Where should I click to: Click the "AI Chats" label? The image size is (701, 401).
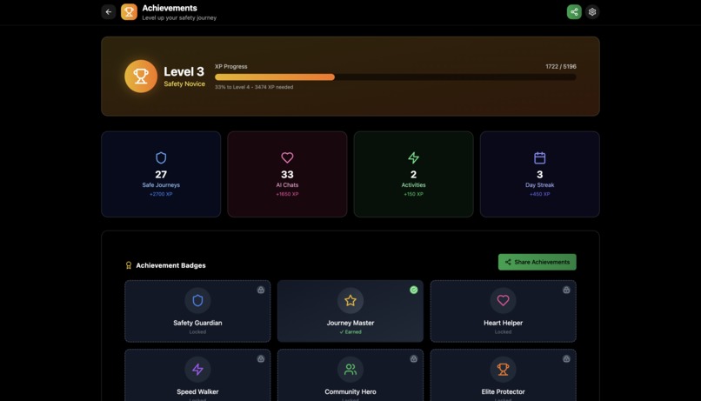pos(287,185)
